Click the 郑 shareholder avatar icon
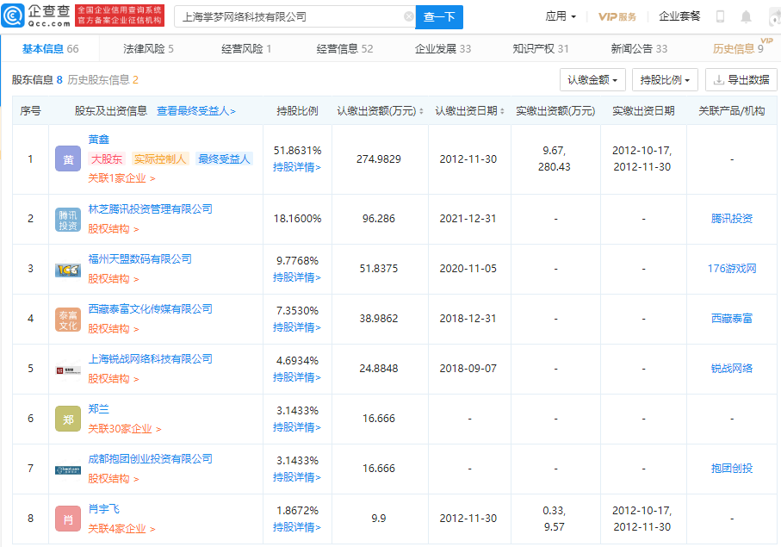The width and height of the screenshot is (781, 547). 68,419
